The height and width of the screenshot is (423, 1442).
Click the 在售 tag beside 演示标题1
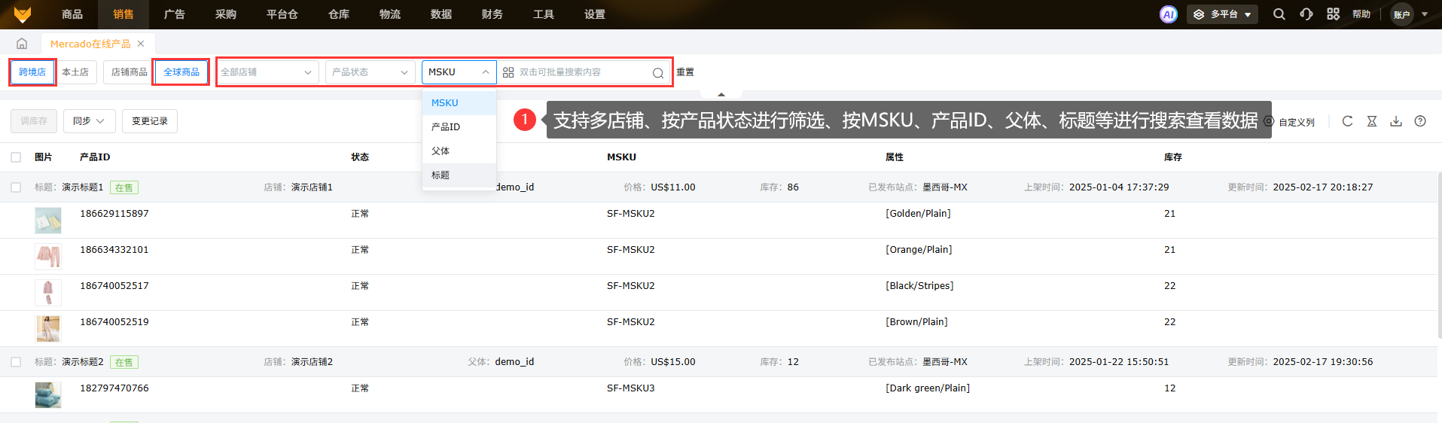124,187
